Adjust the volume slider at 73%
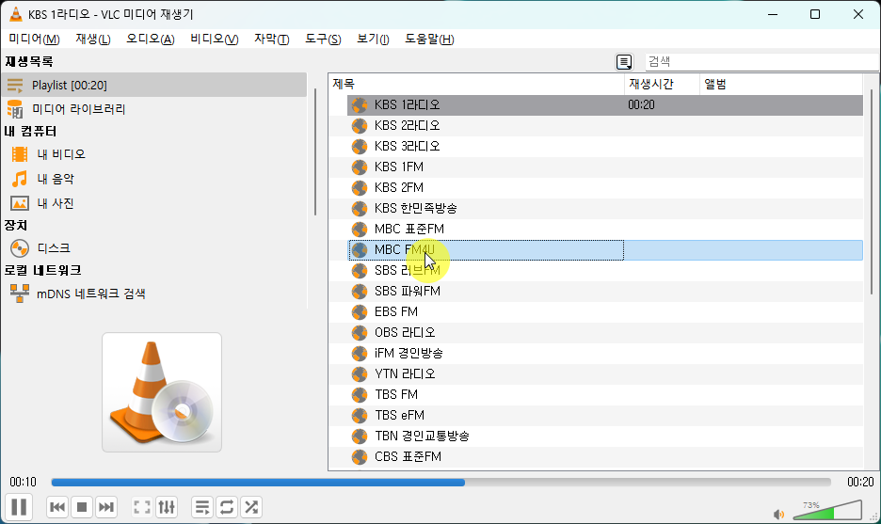Image resolution: width=881 pixels, height=524 pixels. 827,510
